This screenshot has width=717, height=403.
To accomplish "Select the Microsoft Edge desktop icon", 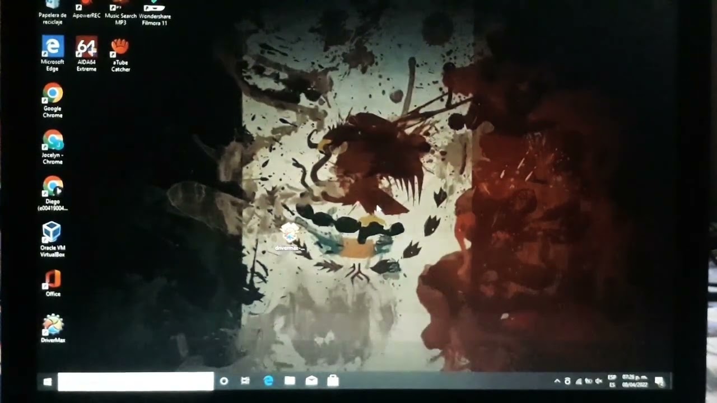I will (x=53, y=54).
